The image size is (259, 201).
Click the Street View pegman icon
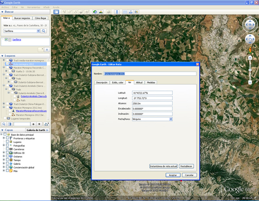[x=250, y=50]
